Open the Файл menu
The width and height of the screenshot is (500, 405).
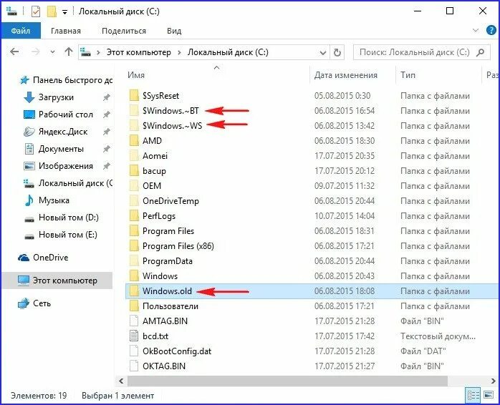coord(21,31)
